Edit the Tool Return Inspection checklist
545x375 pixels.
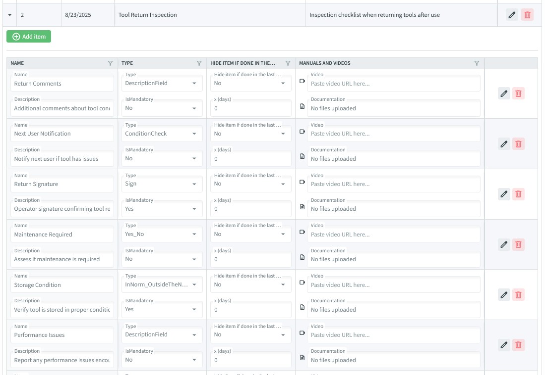point(512,15)
